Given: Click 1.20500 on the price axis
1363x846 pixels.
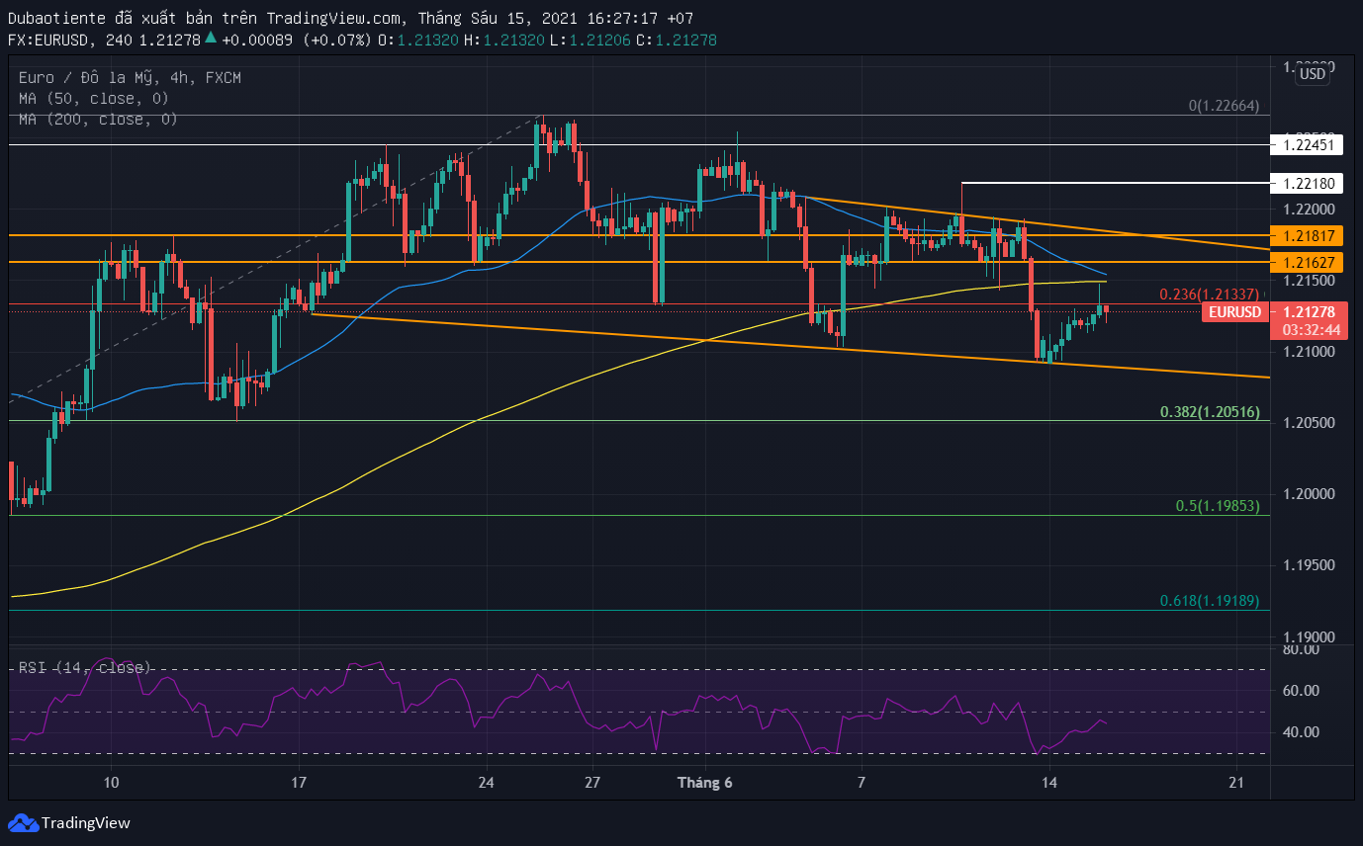Looking at the screenshot, I should tap(1309, 423).
